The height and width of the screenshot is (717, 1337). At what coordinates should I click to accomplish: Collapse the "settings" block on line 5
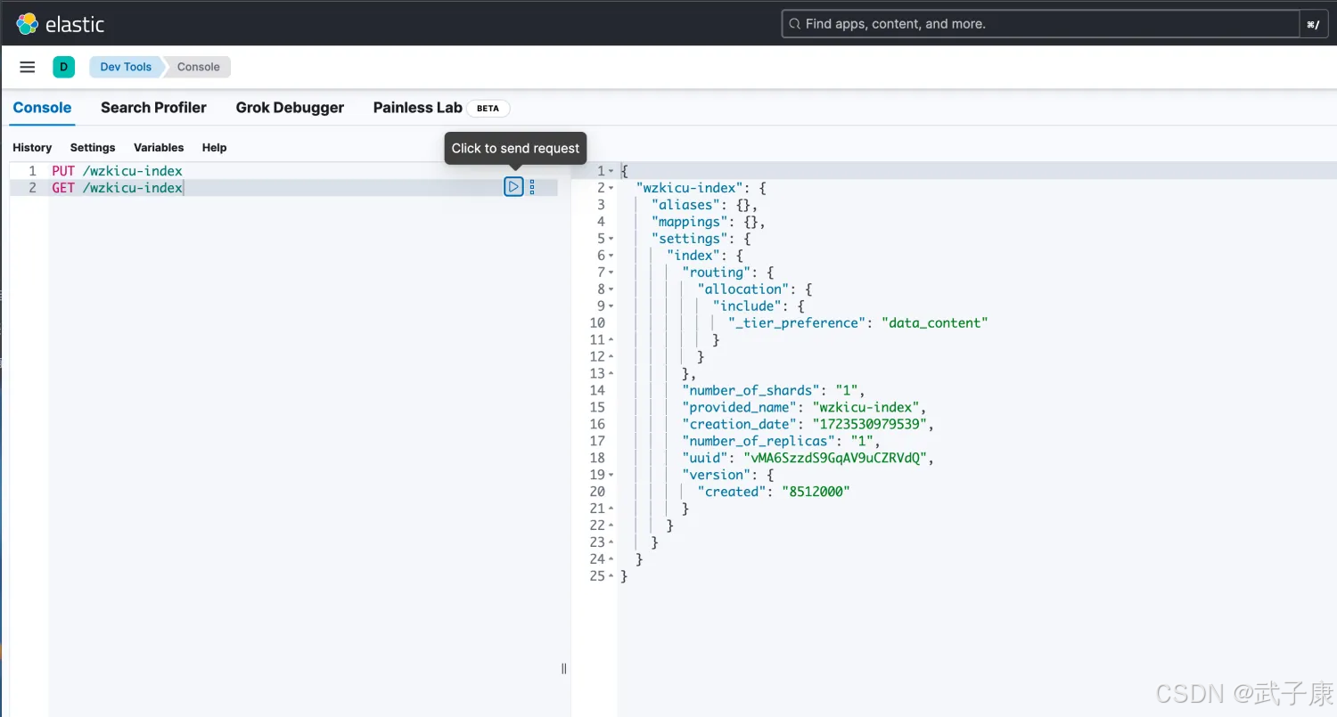click(x=611, y=239)
